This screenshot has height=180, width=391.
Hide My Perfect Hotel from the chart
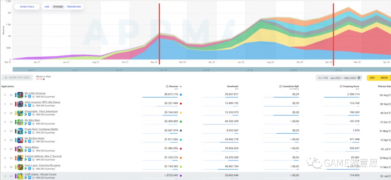click(x=11, y=139)
